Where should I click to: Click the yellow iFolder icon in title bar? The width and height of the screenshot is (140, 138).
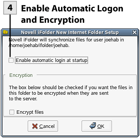coord(5,32)
